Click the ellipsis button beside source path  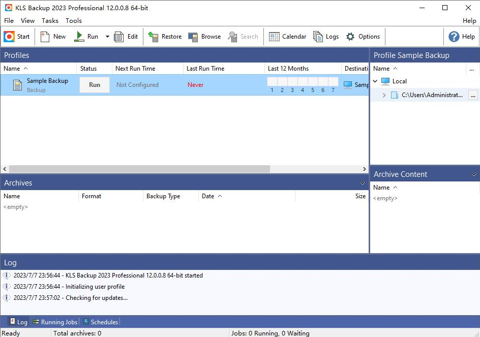click(x=473, y=95)
